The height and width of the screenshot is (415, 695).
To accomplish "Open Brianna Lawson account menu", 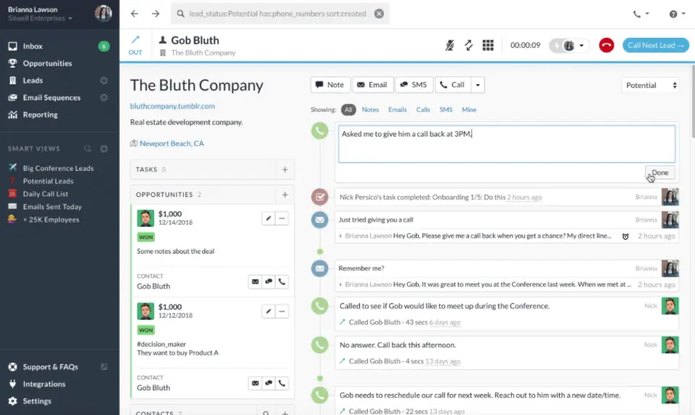I will pos(60,14).
